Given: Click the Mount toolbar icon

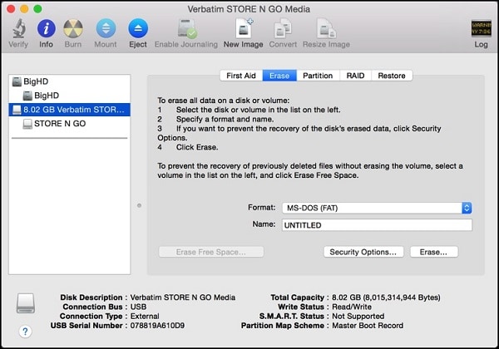Looking at the screenshot, I should click(106, 28).
